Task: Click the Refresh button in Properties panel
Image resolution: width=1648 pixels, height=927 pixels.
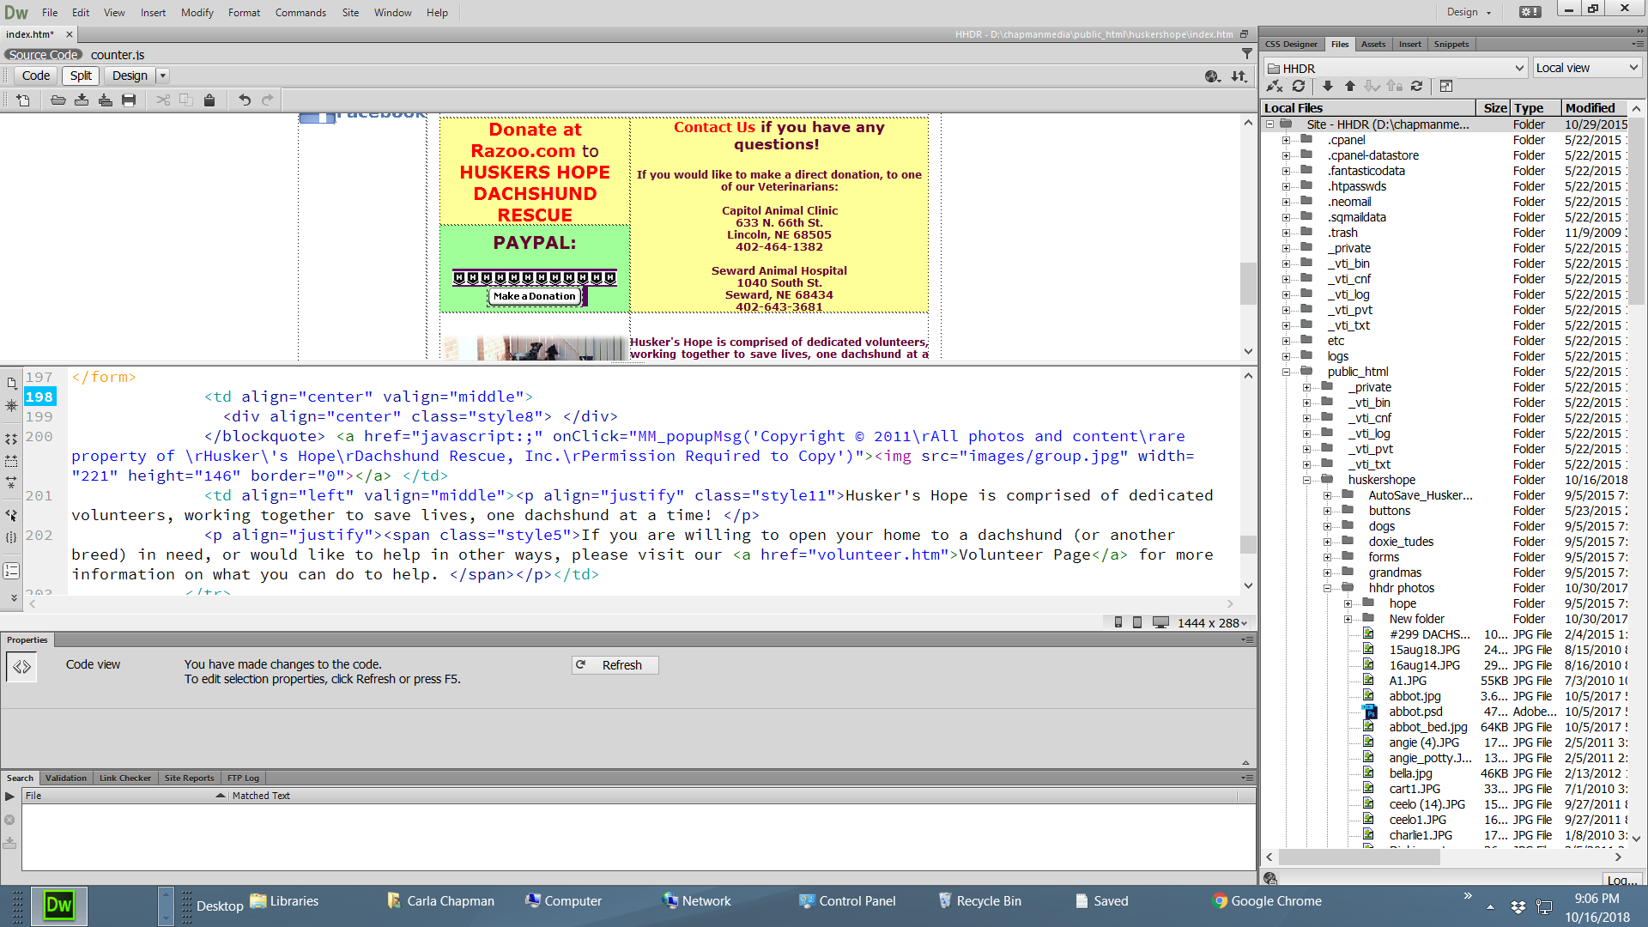Action: (x=615, y=665)
